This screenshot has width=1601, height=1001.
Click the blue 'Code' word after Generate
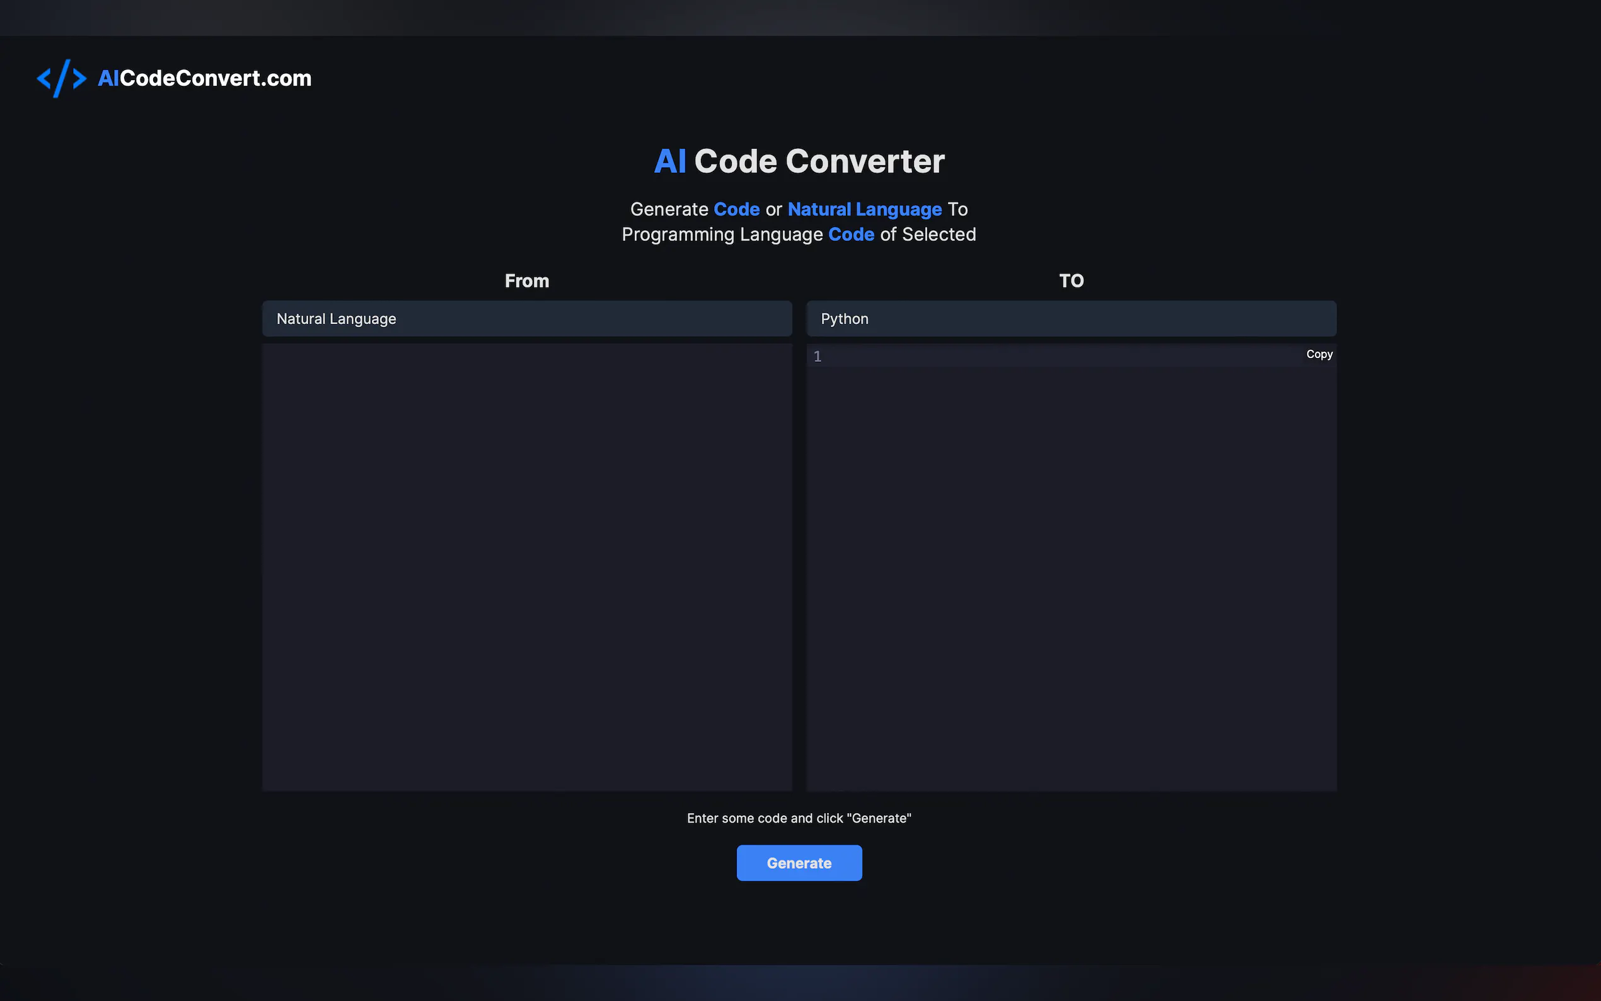tap(736, 209)
